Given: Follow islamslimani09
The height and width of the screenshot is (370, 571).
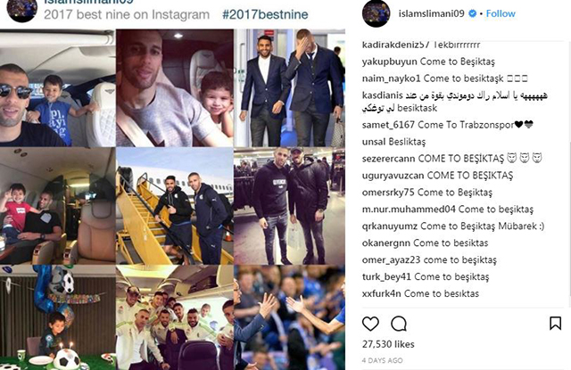Looking at the screenshot, I should pyautogui.click(x=501, y=14).
